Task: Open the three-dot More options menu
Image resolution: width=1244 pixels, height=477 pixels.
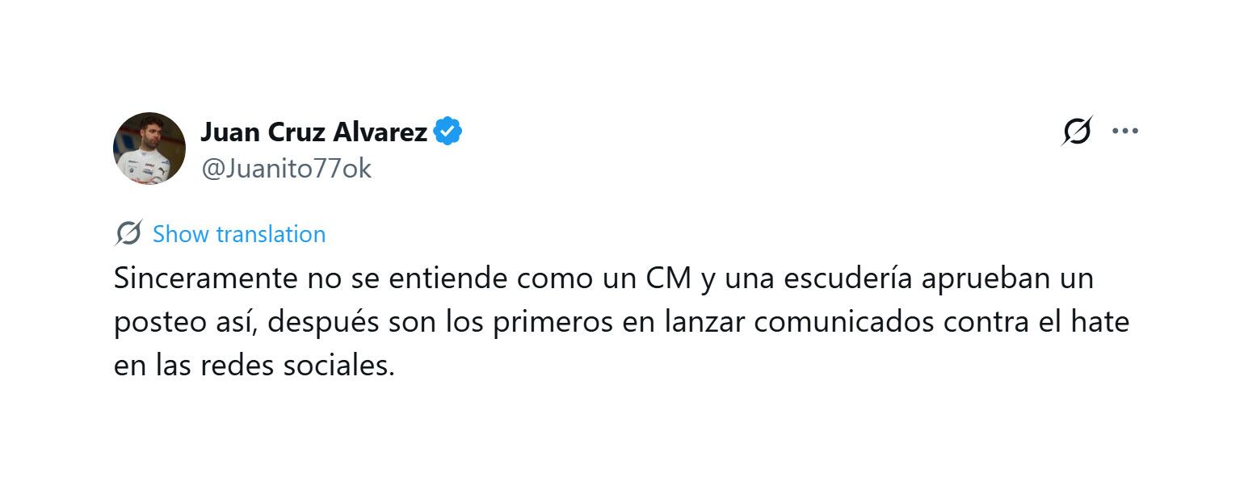Action: pyautogui.click(x=1124, y=131)
